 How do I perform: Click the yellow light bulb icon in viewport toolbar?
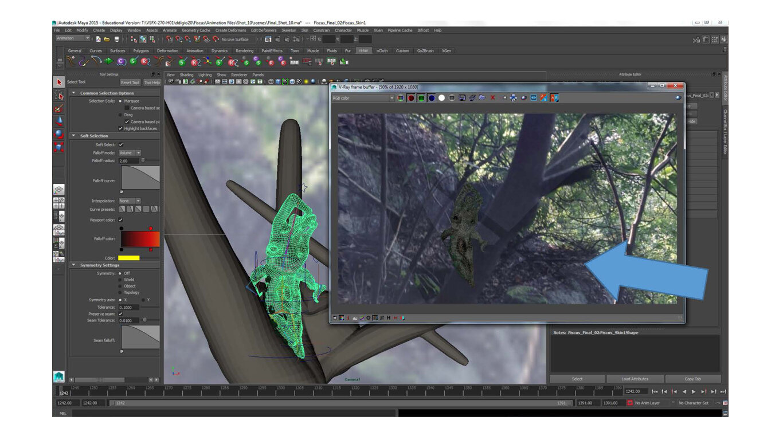tap(306, 82)
